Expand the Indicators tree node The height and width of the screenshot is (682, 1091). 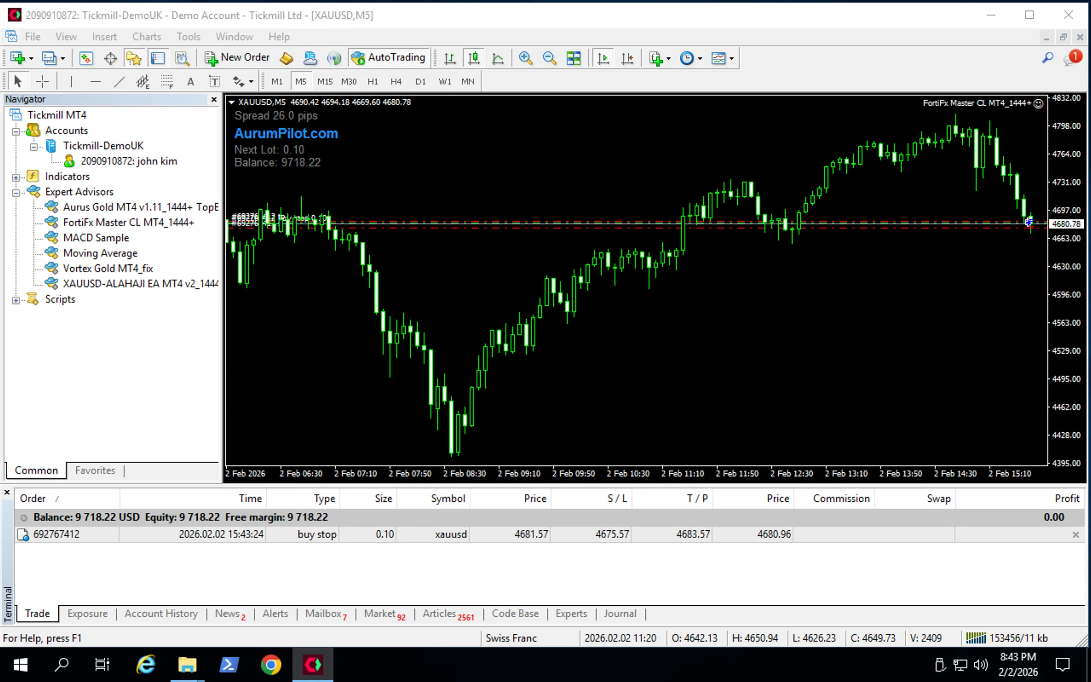point(16,177)
